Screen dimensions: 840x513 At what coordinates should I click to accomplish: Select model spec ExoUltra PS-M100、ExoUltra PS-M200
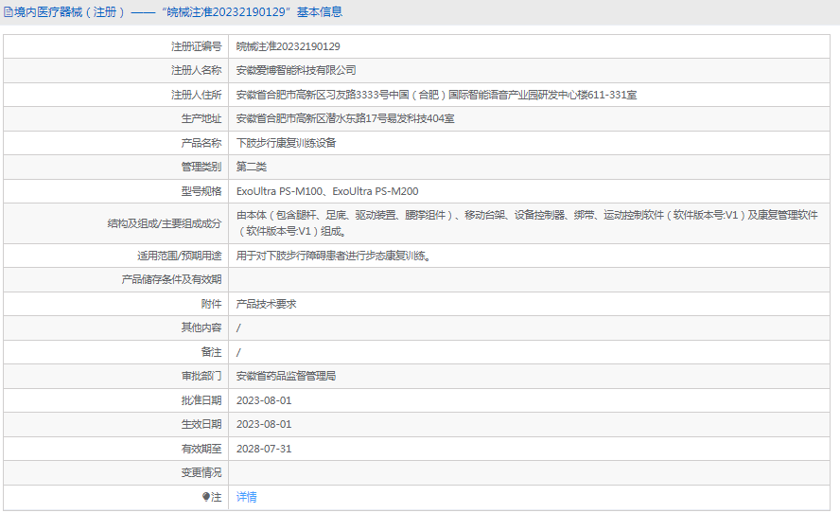327,191
